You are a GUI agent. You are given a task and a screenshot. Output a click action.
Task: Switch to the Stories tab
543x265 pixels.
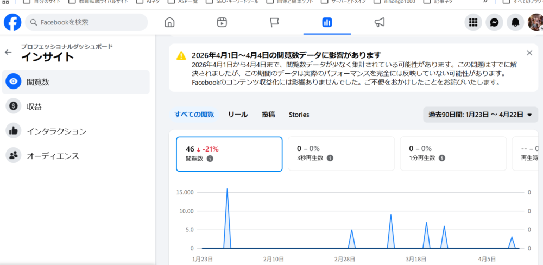[x=299, y=115]
